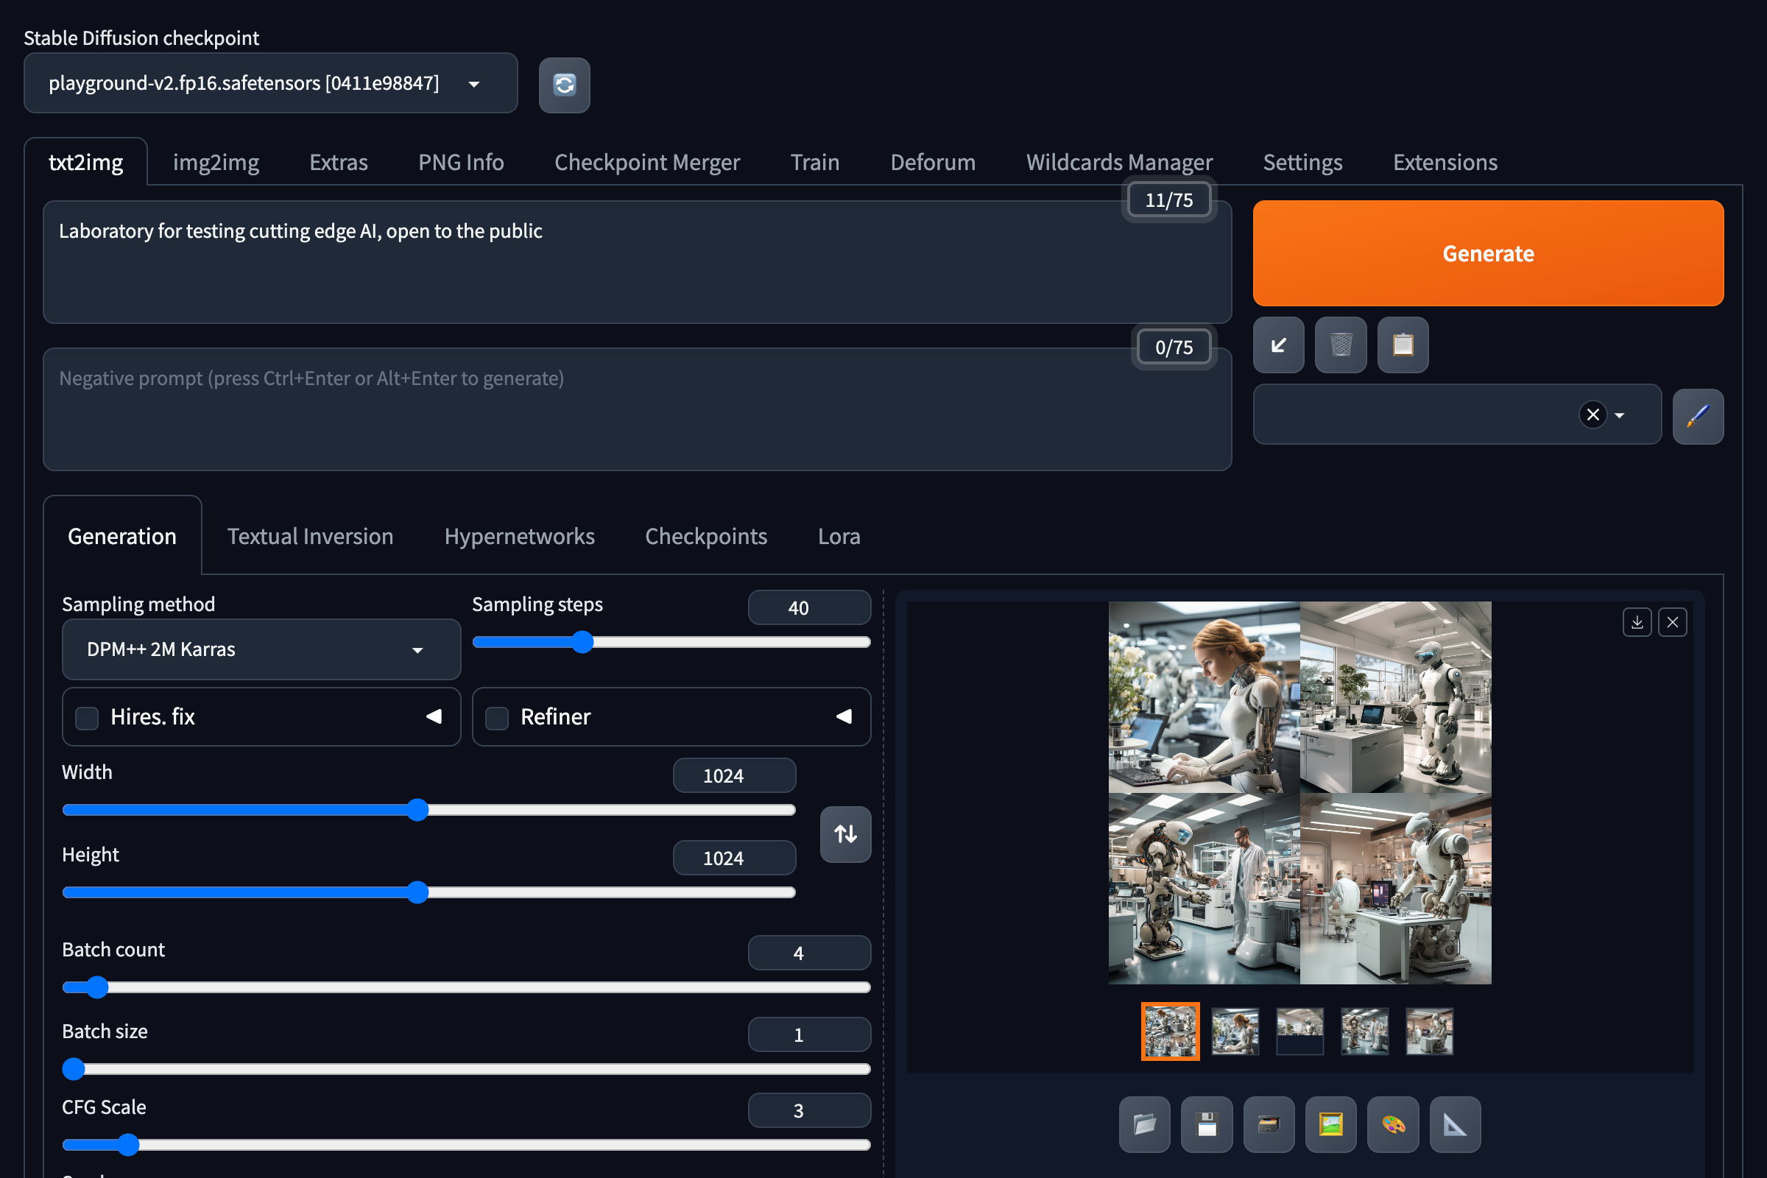Open the Sampling method dropdown
This screenshot has height=1178, width=1767.
261,650
